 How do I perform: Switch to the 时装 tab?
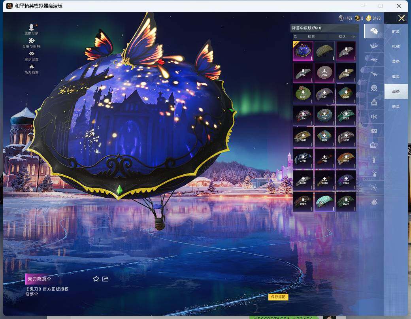click(x=396, y=32)
